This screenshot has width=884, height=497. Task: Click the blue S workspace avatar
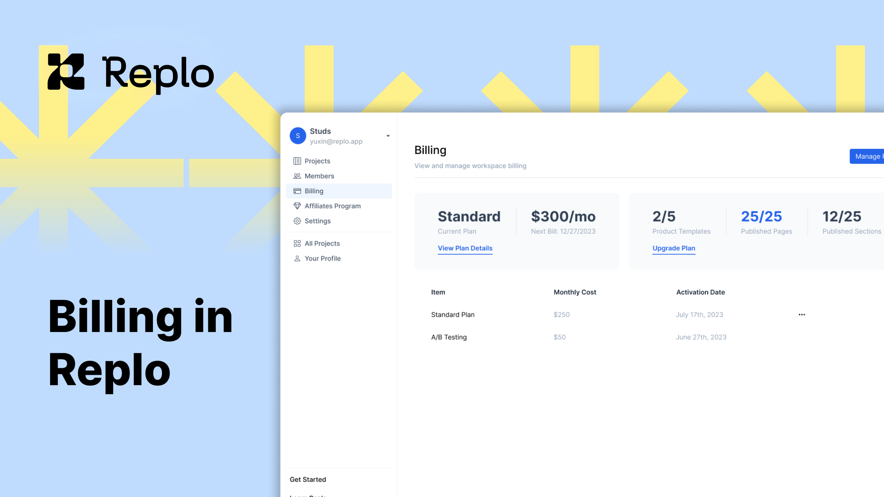[x=298, y=136]
